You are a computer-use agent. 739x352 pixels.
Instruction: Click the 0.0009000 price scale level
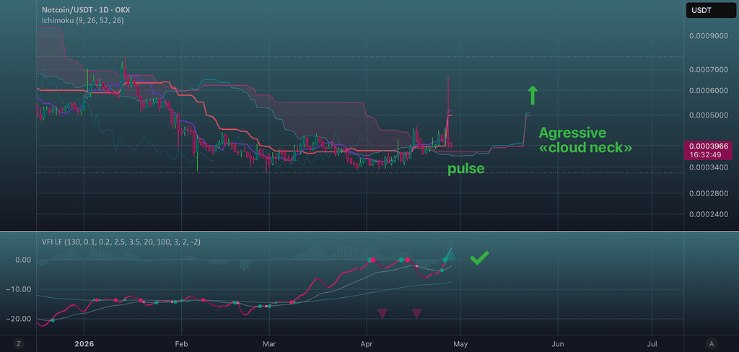click(710, 35)
